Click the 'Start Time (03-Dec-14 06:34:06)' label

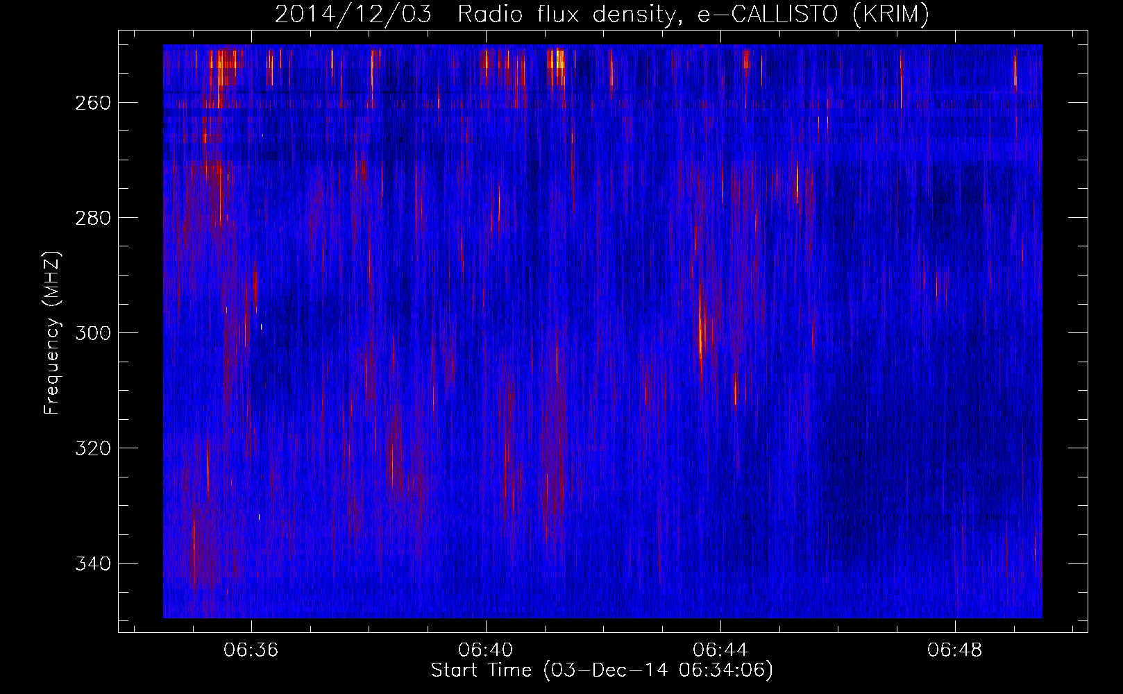point(602,670)
